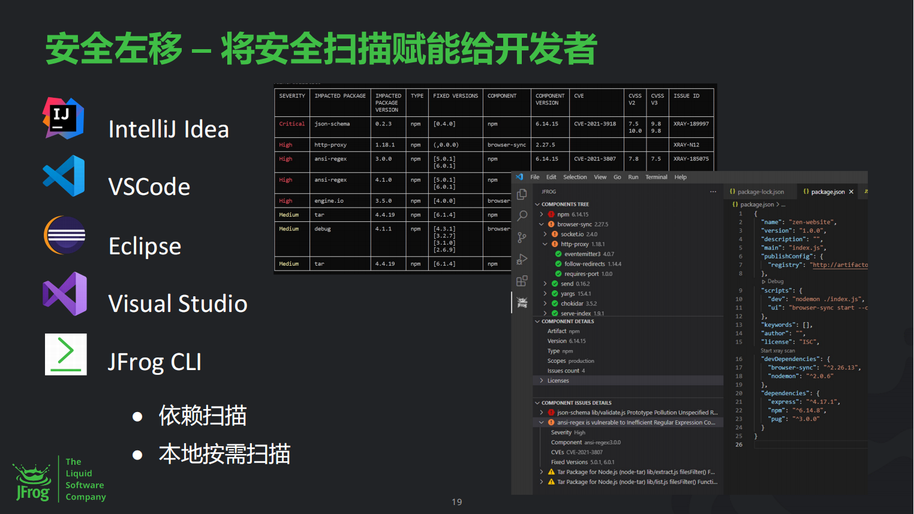Click the Start xray scan code lens
Image resolution: width=914 pixels, height=514 pixels.
(x=777, y=351)
